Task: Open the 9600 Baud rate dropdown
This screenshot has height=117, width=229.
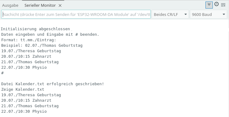Action: click(209, 14)
